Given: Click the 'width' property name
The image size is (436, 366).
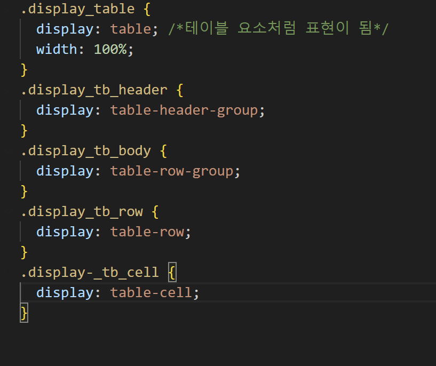Looking at the screenshot, I should coord(57,50).
